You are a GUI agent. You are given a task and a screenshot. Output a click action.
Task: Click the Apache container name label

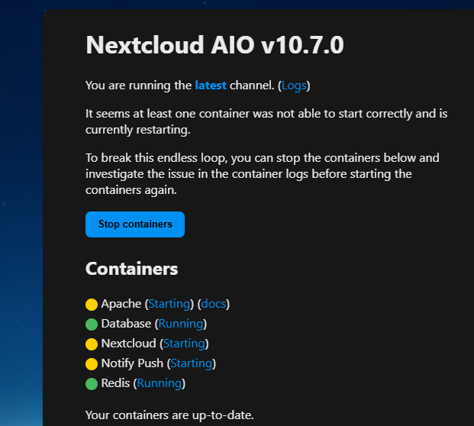click(121, 304)
